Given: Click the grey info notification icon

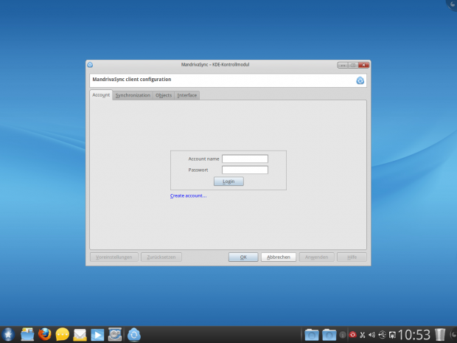Looking at the screenshot, I should 343,335.
